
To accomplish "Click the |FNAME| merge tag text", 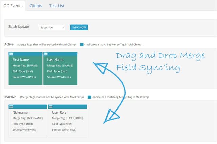I will coord(33,65).
